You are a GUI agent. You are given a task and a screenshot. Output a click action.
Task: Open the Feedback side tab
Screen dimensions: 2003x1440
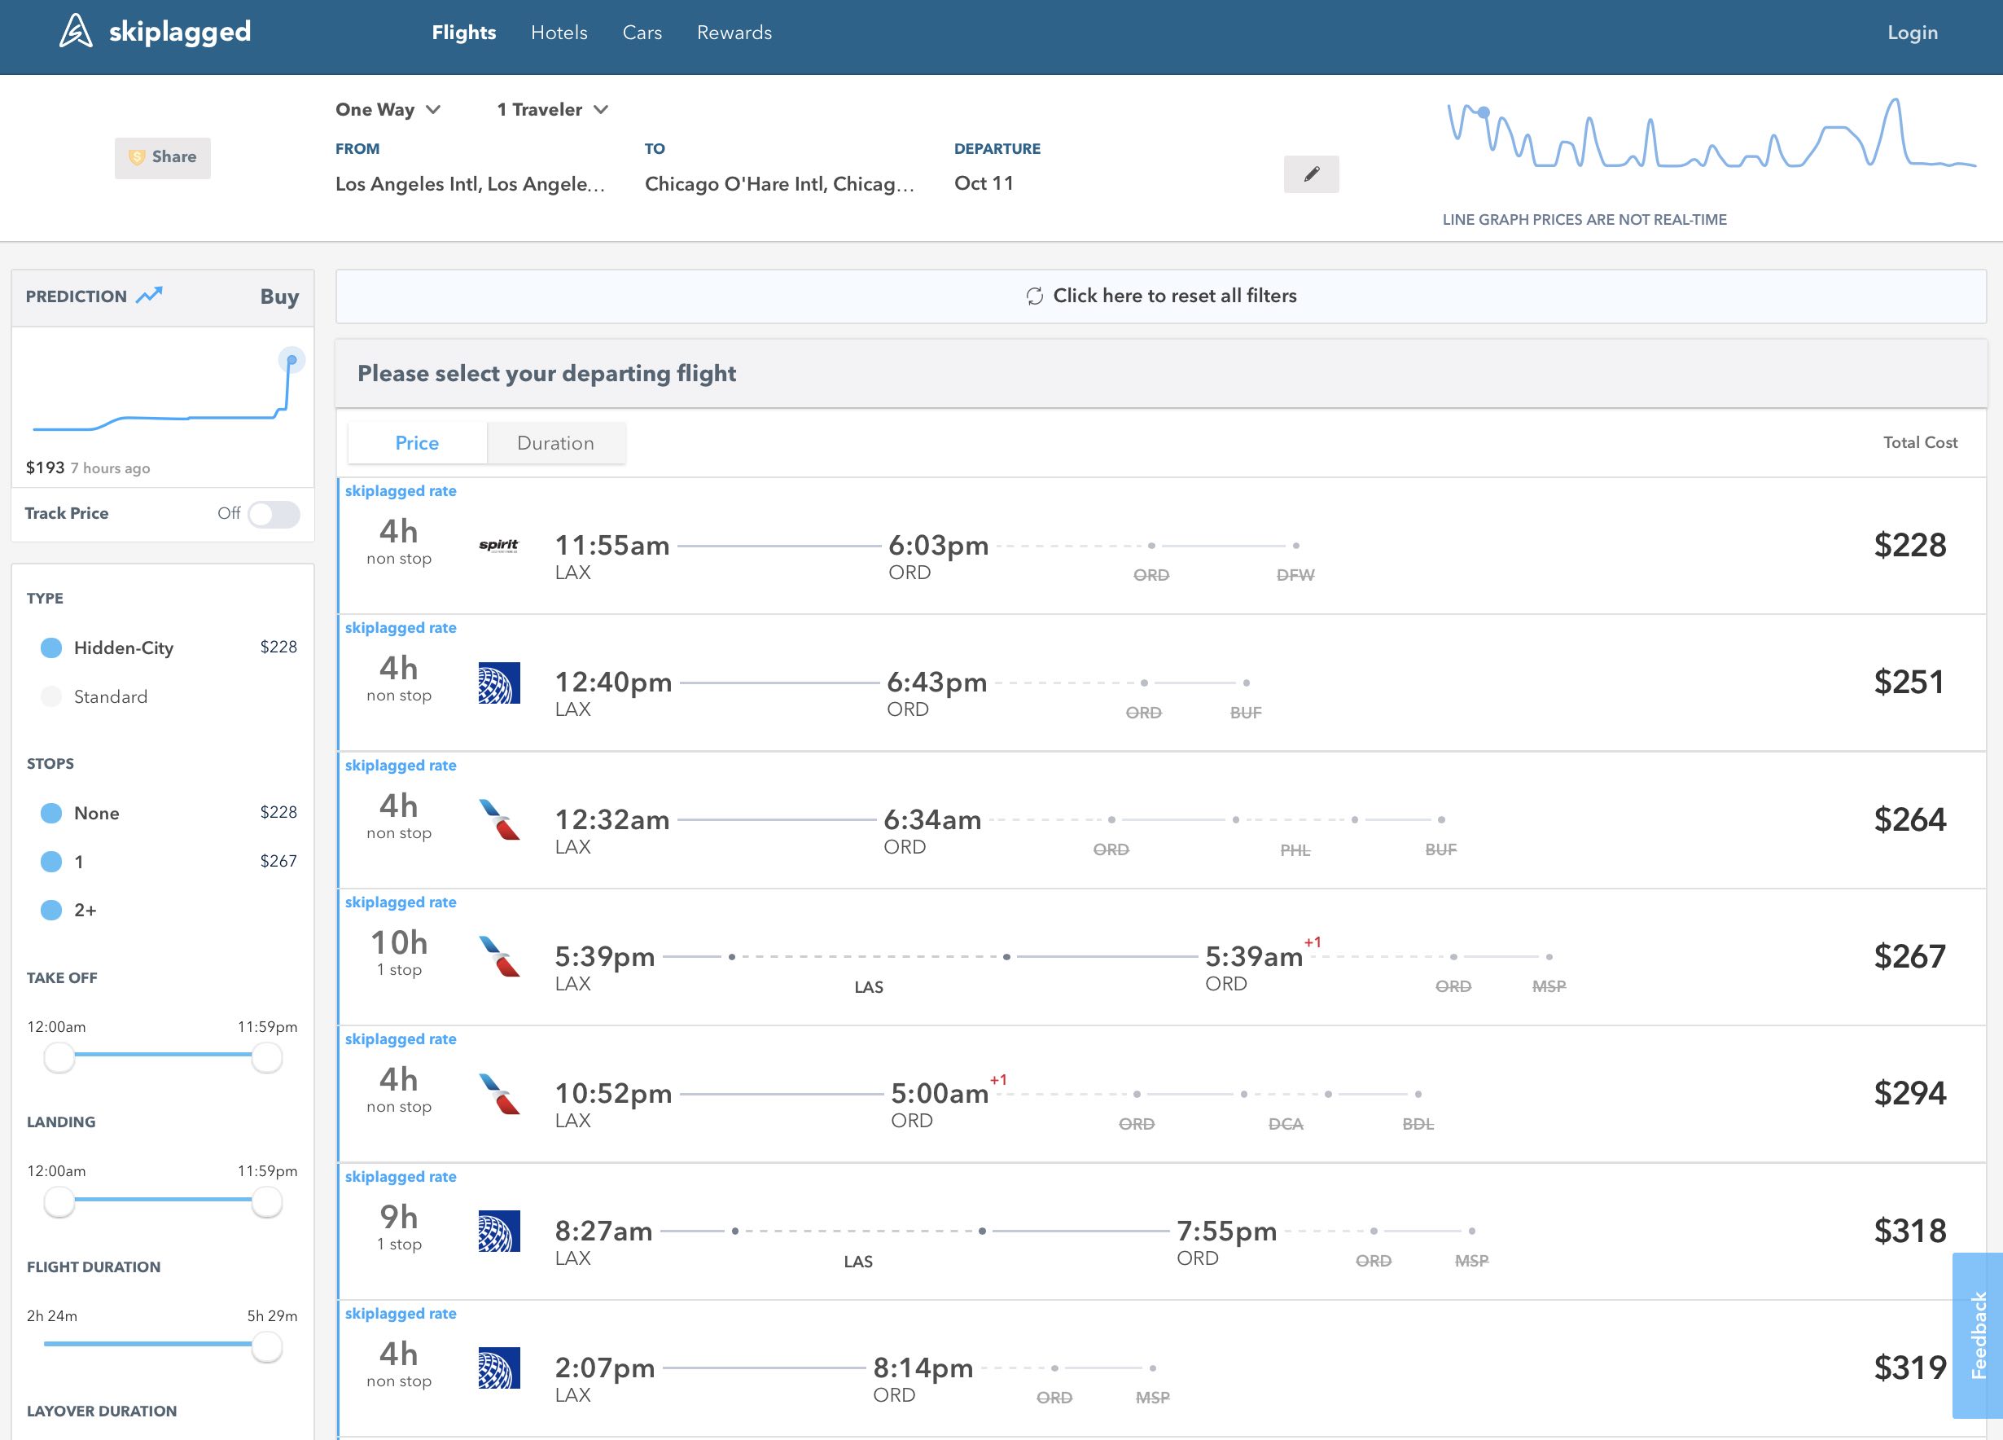(x=1979, y=1335)
